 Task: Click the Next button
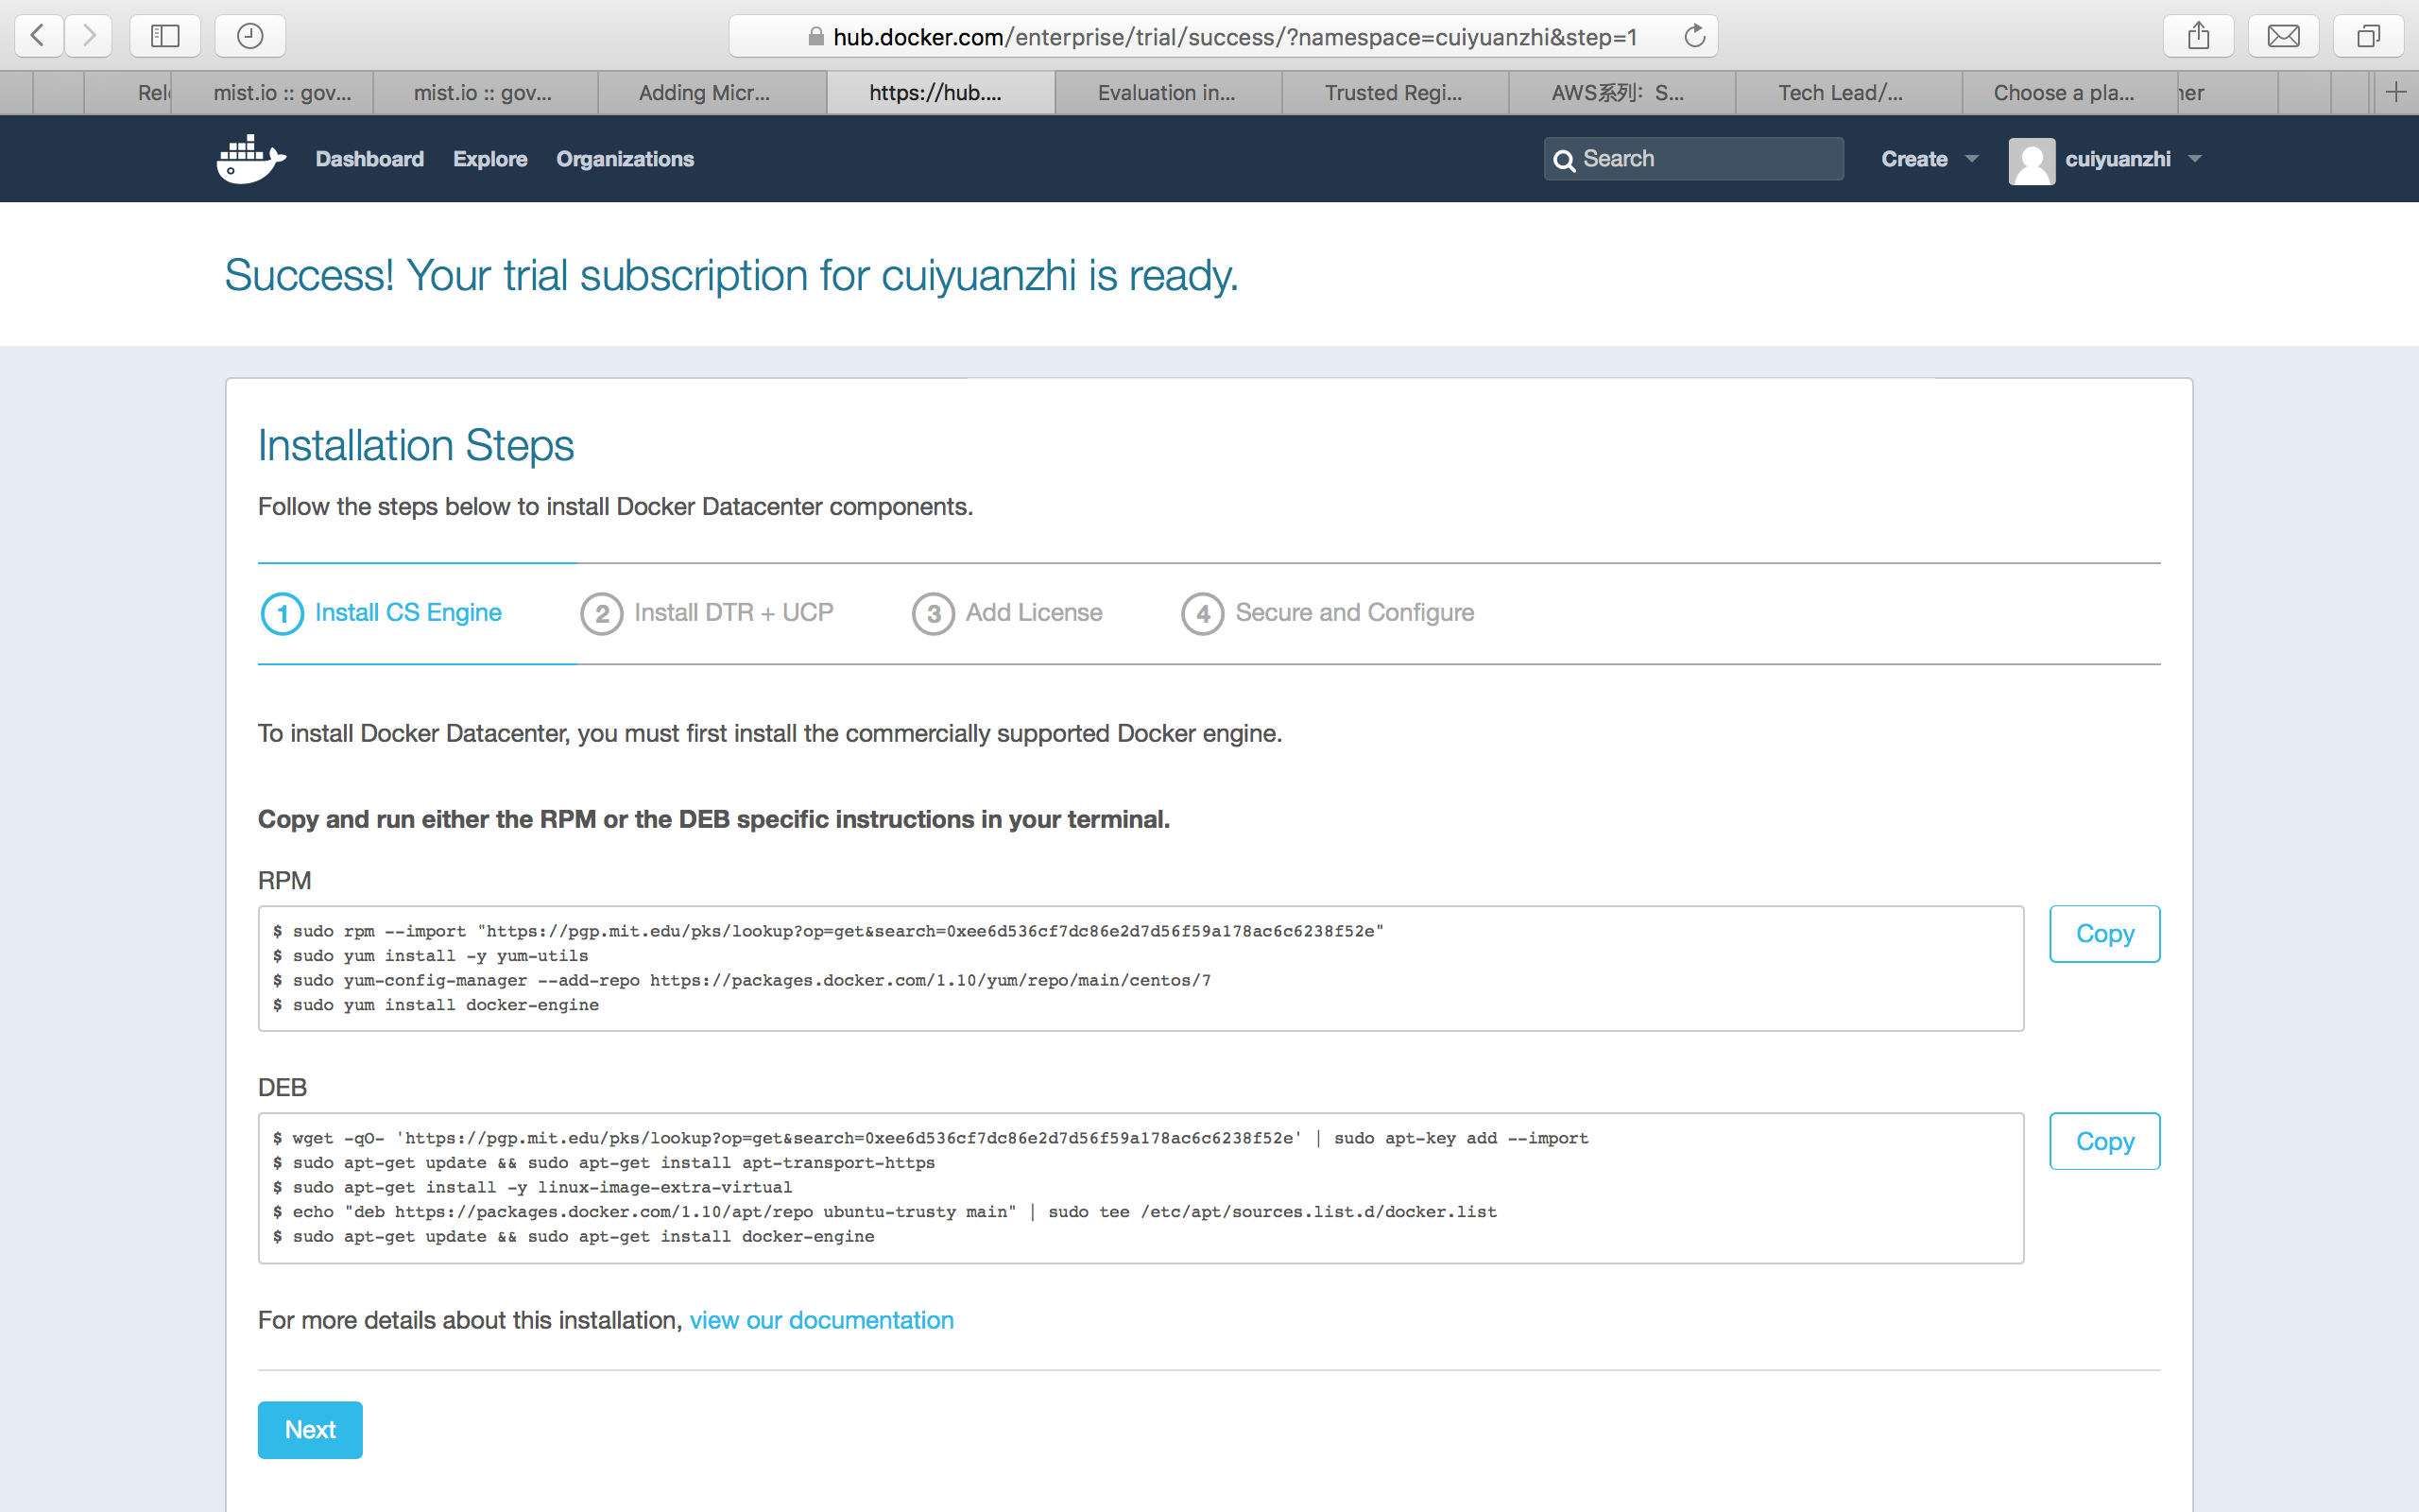(310, 1430)
